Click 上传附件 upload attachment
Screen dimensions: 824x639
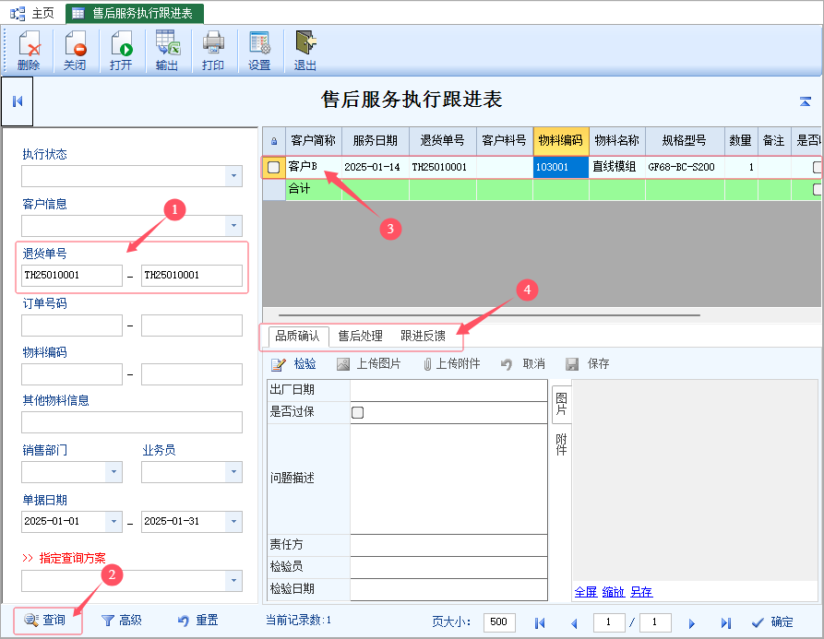click(x=451, y=364)
